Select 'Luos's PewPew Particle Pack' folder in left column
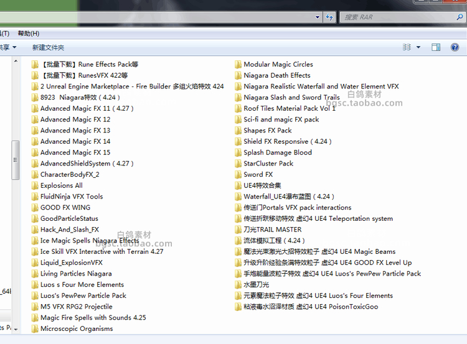 click(x=83, y=295)
